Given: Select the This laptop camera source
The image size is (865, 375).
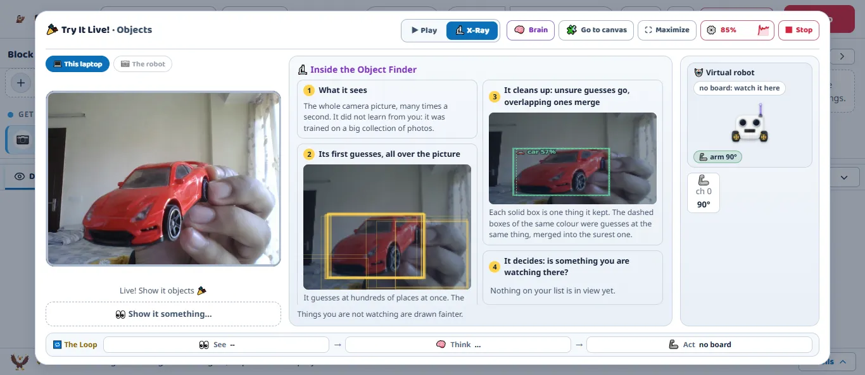Looking at the screenshot, I should click(77, 64).
